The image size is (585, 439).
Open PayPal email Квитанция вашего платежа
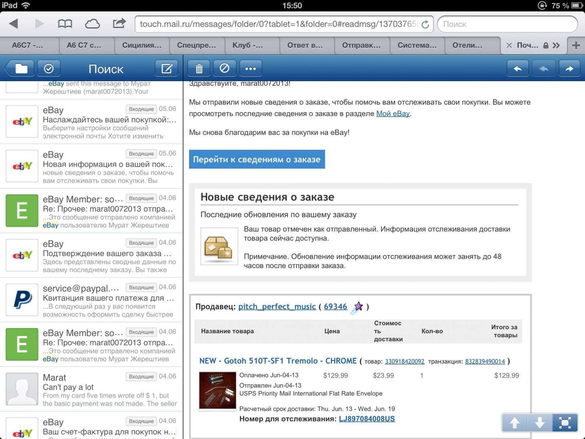[92, 300]
